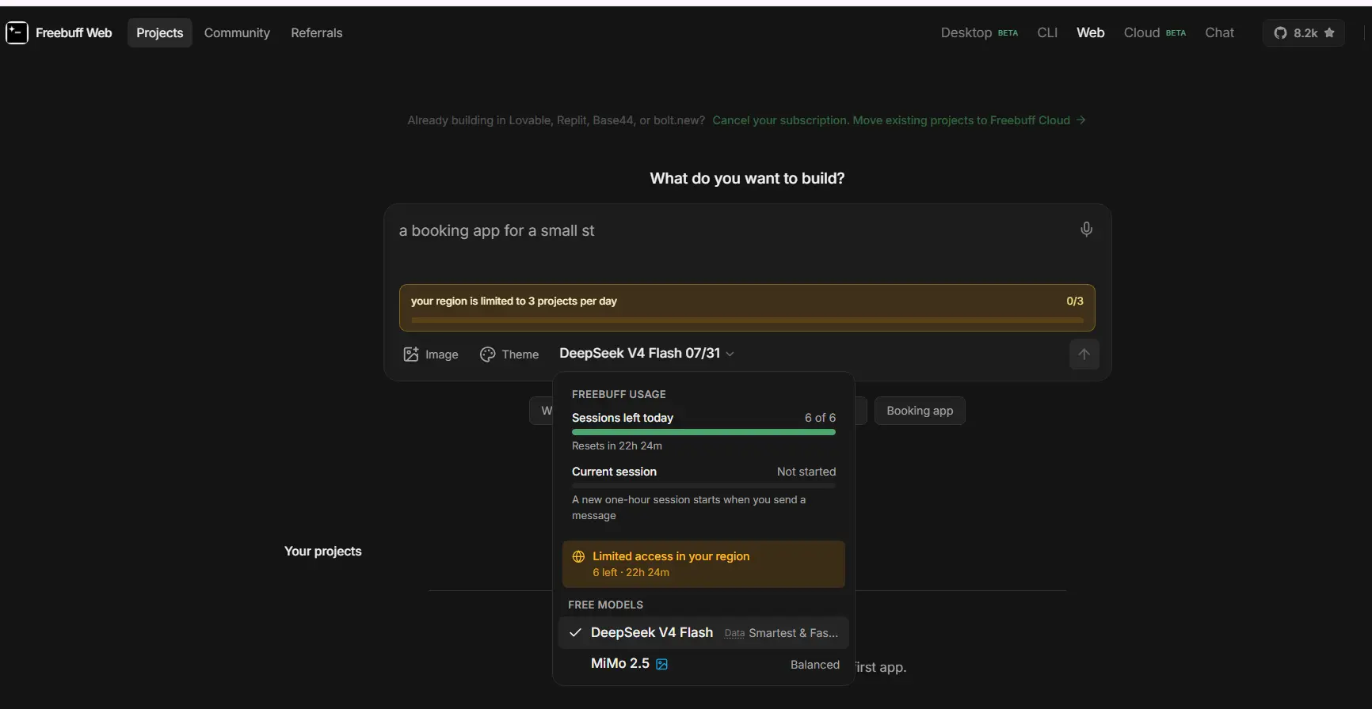Click the Booking app suggestion chip
This screenshot has width=1372, height=709.
point(920,411)
